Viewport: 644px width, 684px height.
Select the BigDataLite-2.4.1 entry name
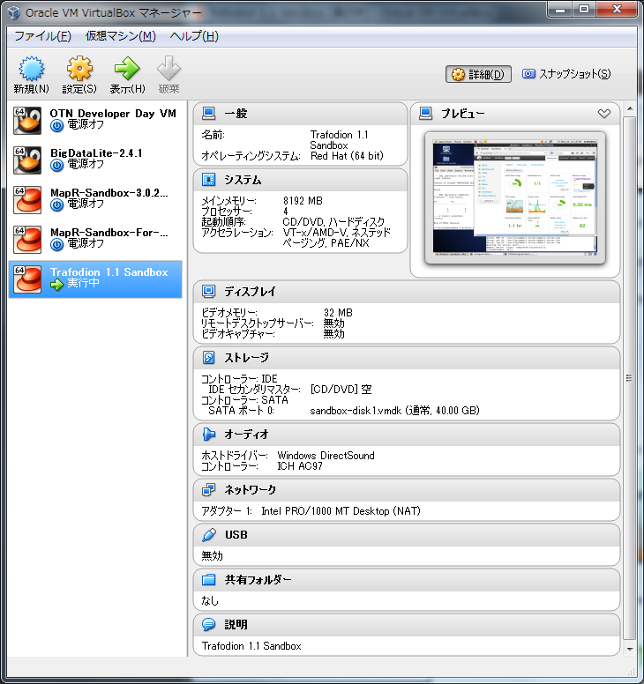coord(96,153)
